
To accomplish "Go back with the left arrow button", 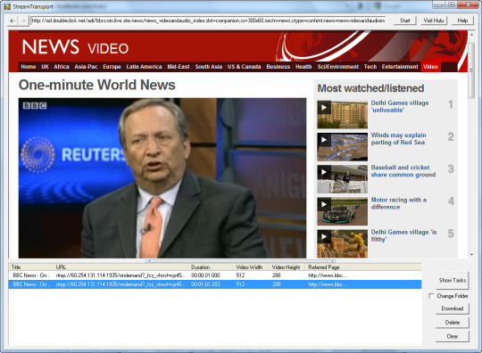I will [12, 21].
